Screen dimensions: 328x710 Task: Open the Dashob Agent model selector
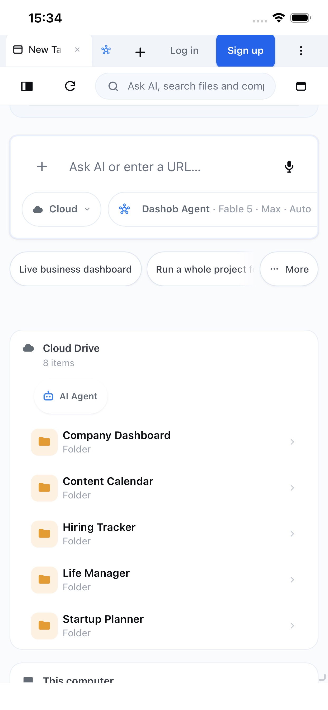[x=213, y=209]
